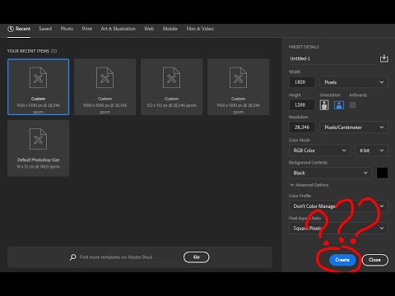395x296 pixels.
Task: Click the Close button
Action: [x=374, y=260]
